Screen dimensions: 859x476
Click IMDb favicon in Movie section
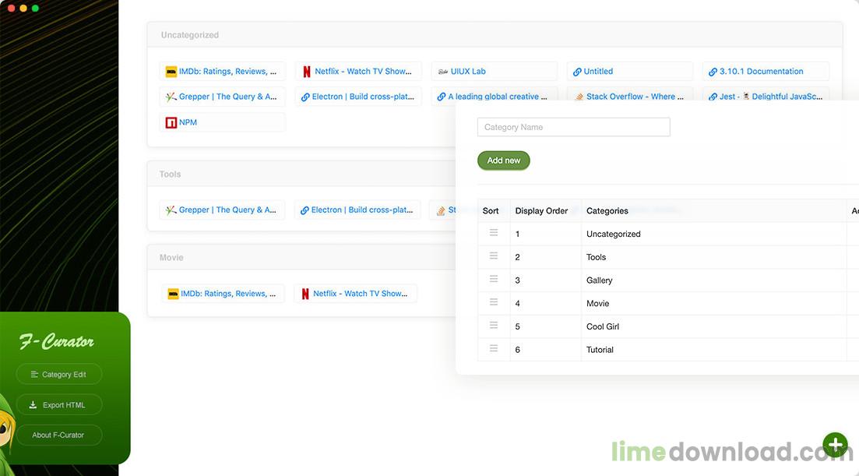click(x=173, y=294)
